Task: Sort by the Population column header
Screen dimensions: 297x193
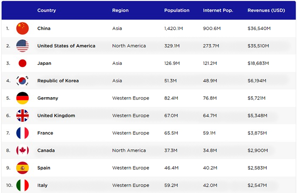Action: coord(177,10)
